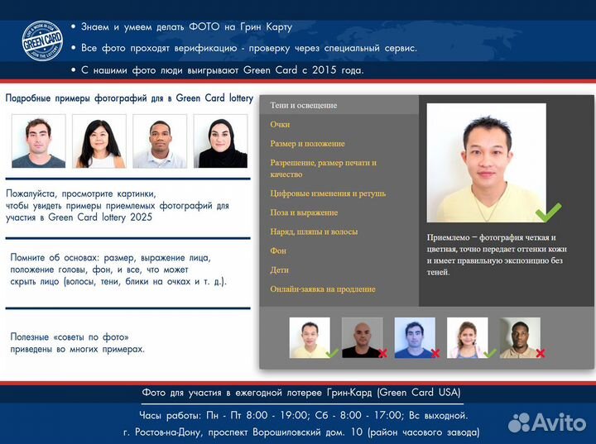
Task: Open the 'Дети' link
Action: click(x=280, y=270)
